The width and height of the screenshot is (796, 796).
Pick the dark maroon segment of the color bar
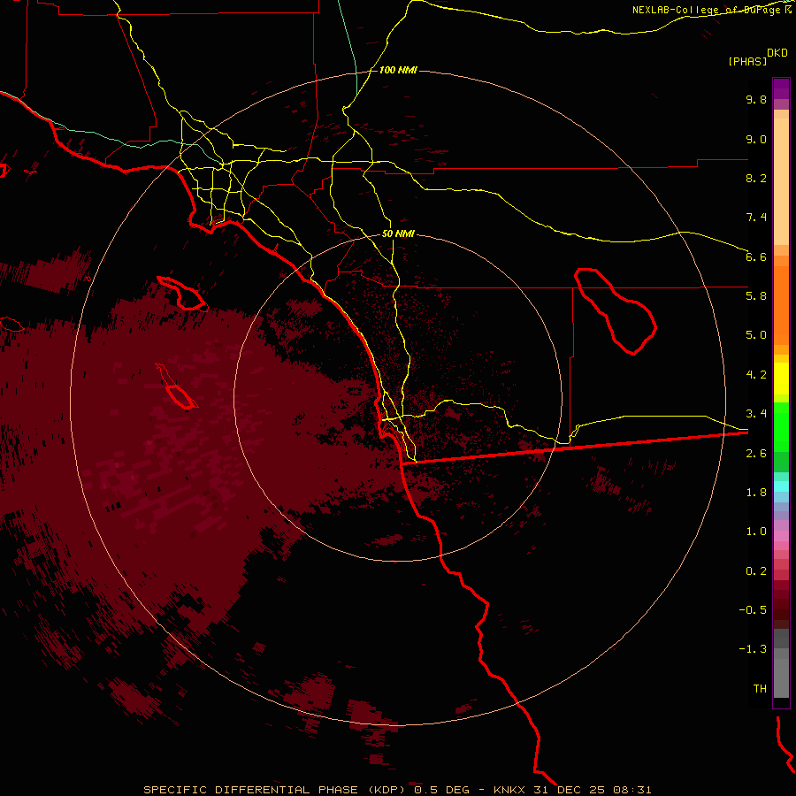[781, 604]
